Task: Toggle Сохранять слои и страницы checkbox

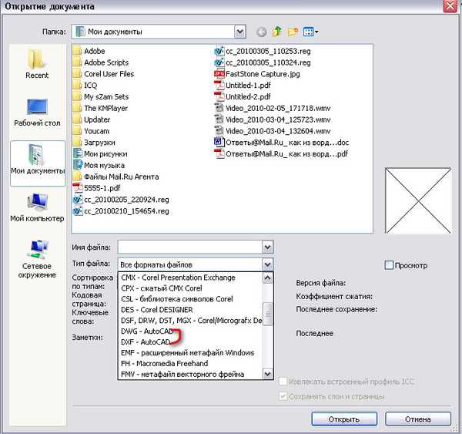Action: (283, 396)
